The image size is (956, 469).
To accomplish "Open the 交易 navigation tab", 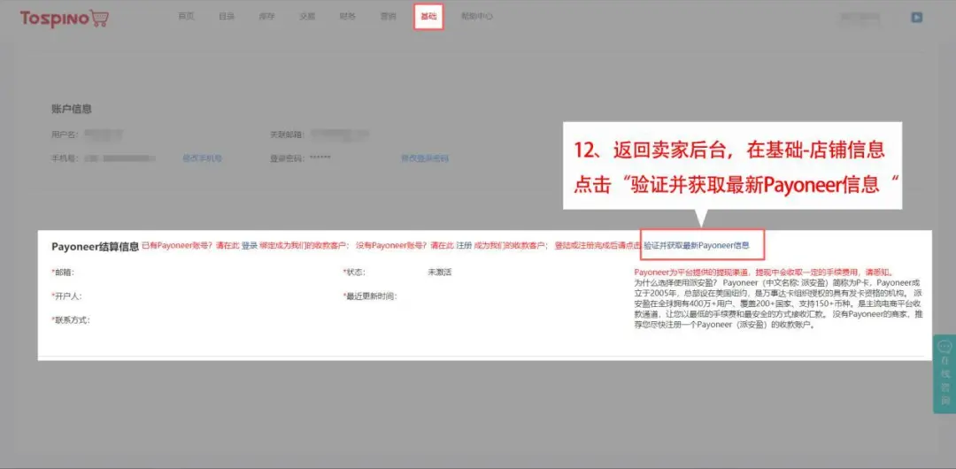I will coord(307,17).
